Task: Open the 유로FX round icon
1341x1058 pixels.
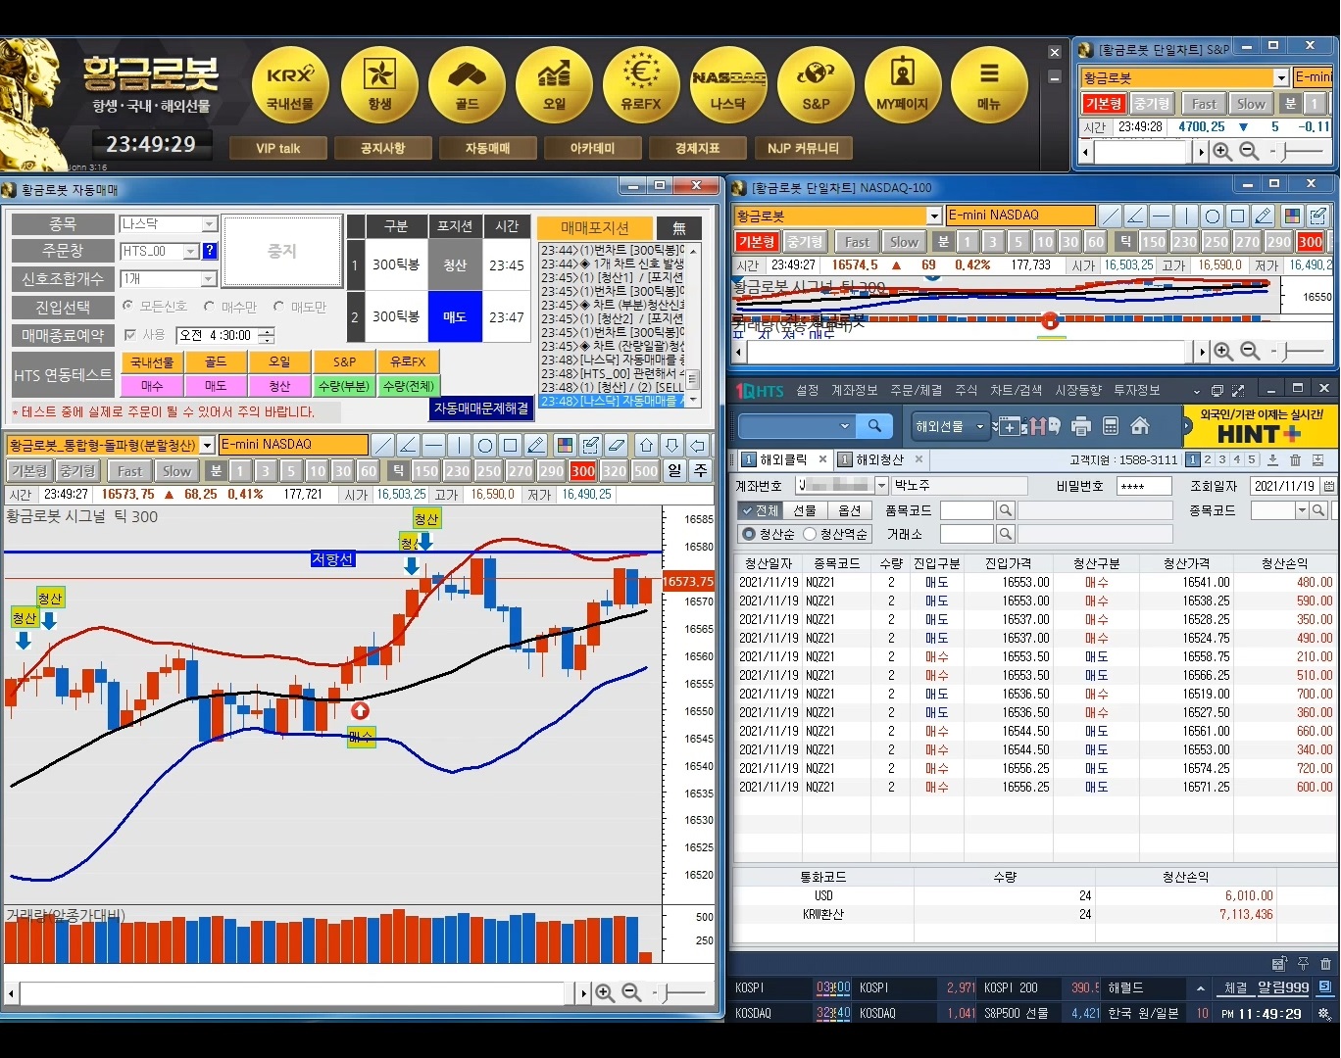Action: click(641, 85)
